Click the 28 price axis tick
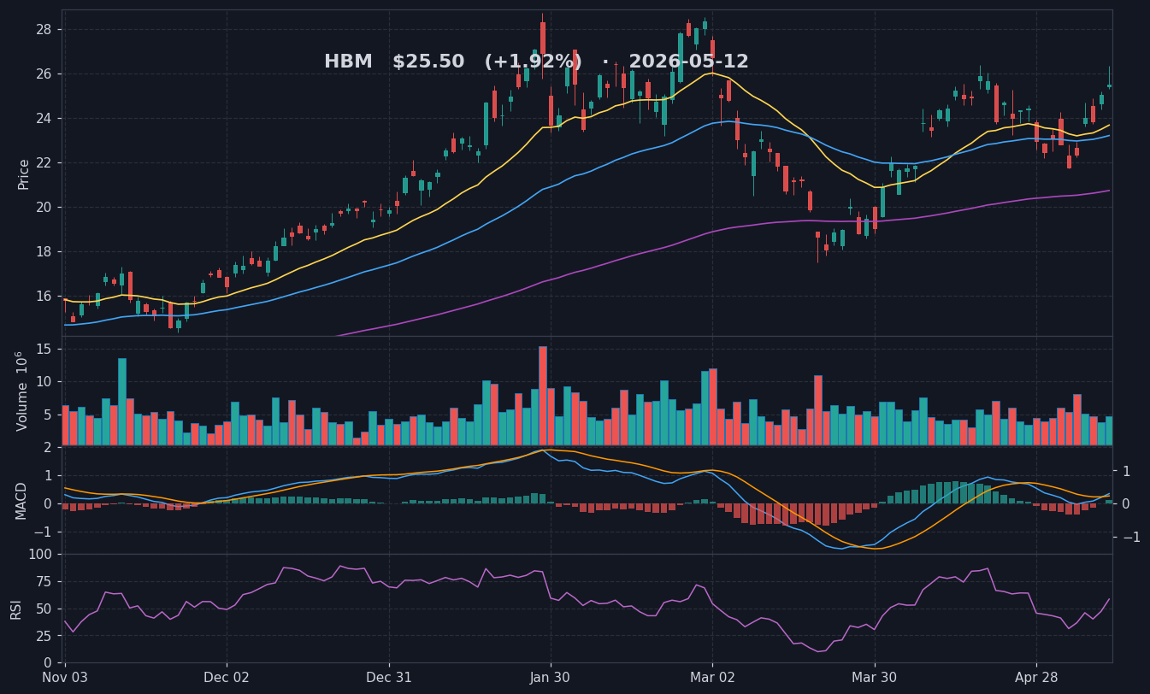1150x694 pixels. (x=44, y=29)
